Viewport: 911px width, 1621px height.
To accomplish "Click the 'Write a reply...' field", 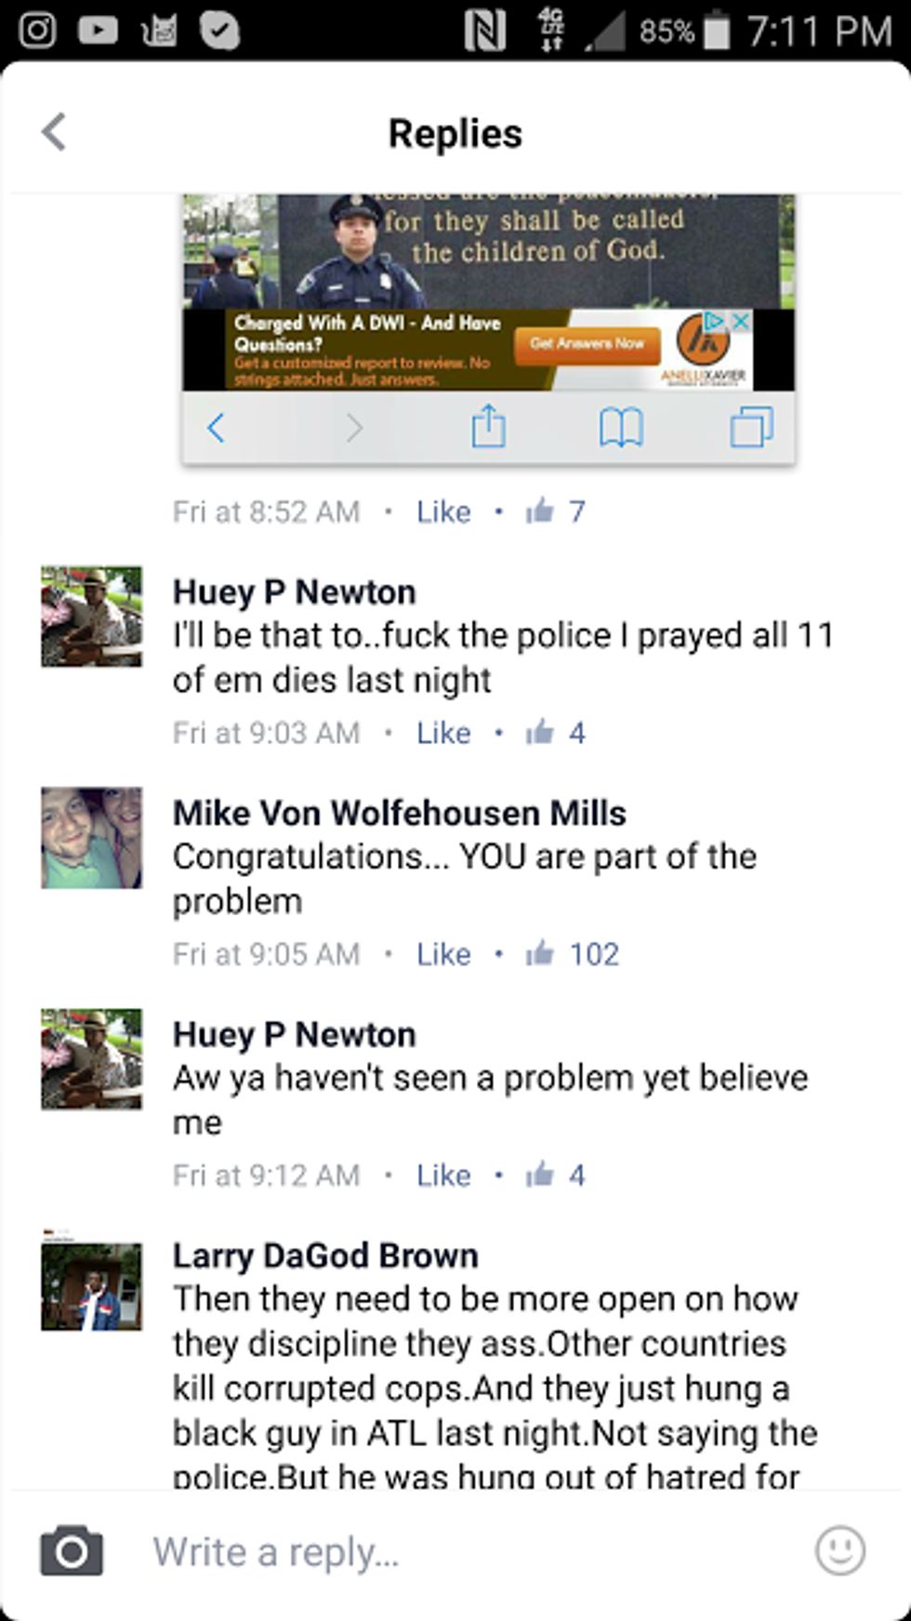I will pyautogui.click(x=474, y=1552).
